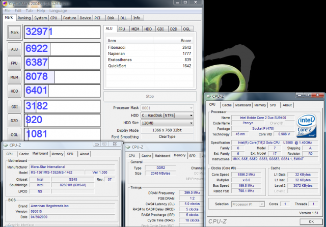Click the Core Speed 1596.2 MHz field
326x227 pixels.
[247, 175]
